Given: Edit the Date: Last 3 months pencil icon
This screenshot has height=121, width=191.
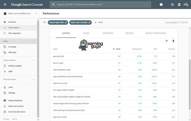Looking at the screenshot, I should tap(89, 23).
